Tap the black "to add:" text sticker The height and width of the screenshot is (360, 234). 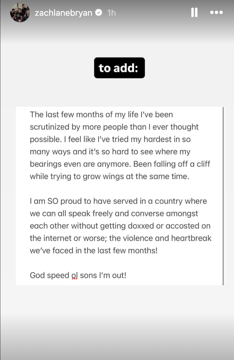click(119, 68)
